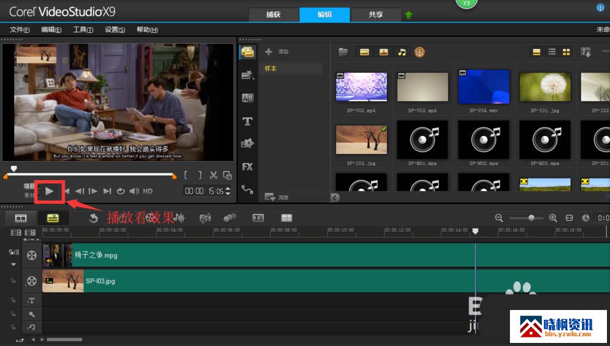This screenshot has width=610, height=346.
Task: Toggle HD preview mode
Action: [x=148, y=191]
